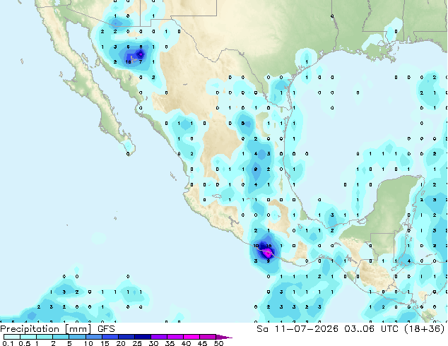The width and height of the screenshot is (448, 346).
Task: Click the 30–35 mm purple legend swatch
Action: (158, 337)
